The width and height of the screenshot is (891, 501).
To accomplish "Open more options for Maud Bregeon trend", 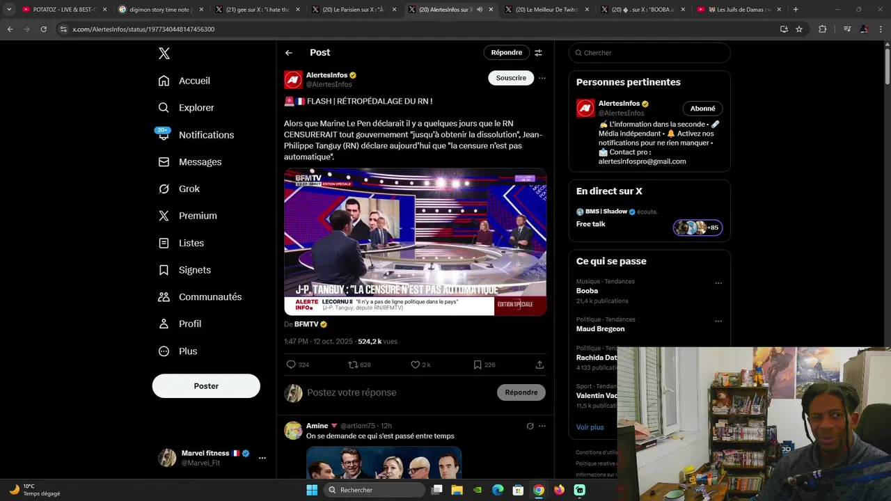I will 718,321.
